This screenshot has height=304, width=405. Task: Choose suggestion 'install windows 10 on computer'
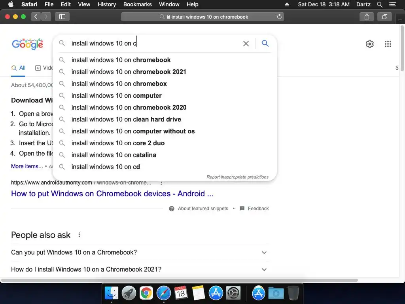[x=165, y=96]
